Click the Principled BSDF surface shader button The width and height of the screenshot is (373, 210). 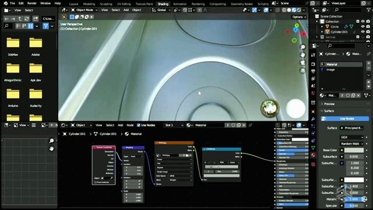[351, 128]
